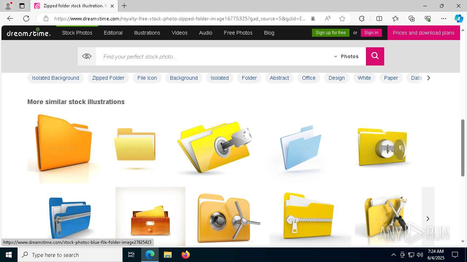Open the Photos search type dropdown
467x262 pixels.
(346, 56)
